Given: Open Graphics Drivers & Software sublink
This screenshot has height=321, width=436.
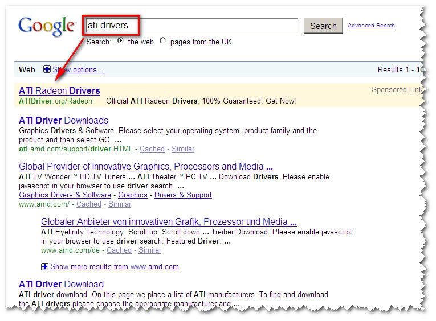Looking at the screenshot, I should (64, 195).
